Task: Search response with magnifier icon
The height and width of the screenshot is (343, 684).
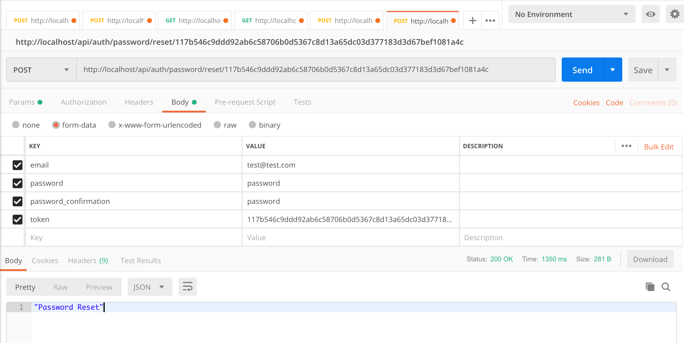Action: click(x=666, y=287)
